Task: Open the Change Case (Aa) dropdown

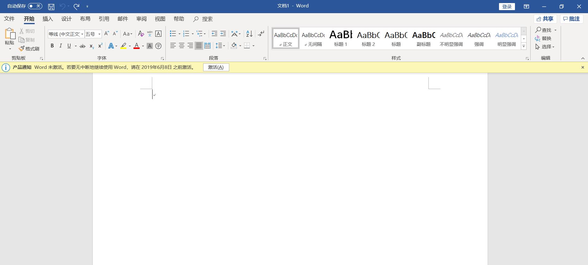Action: click(127, 34)
